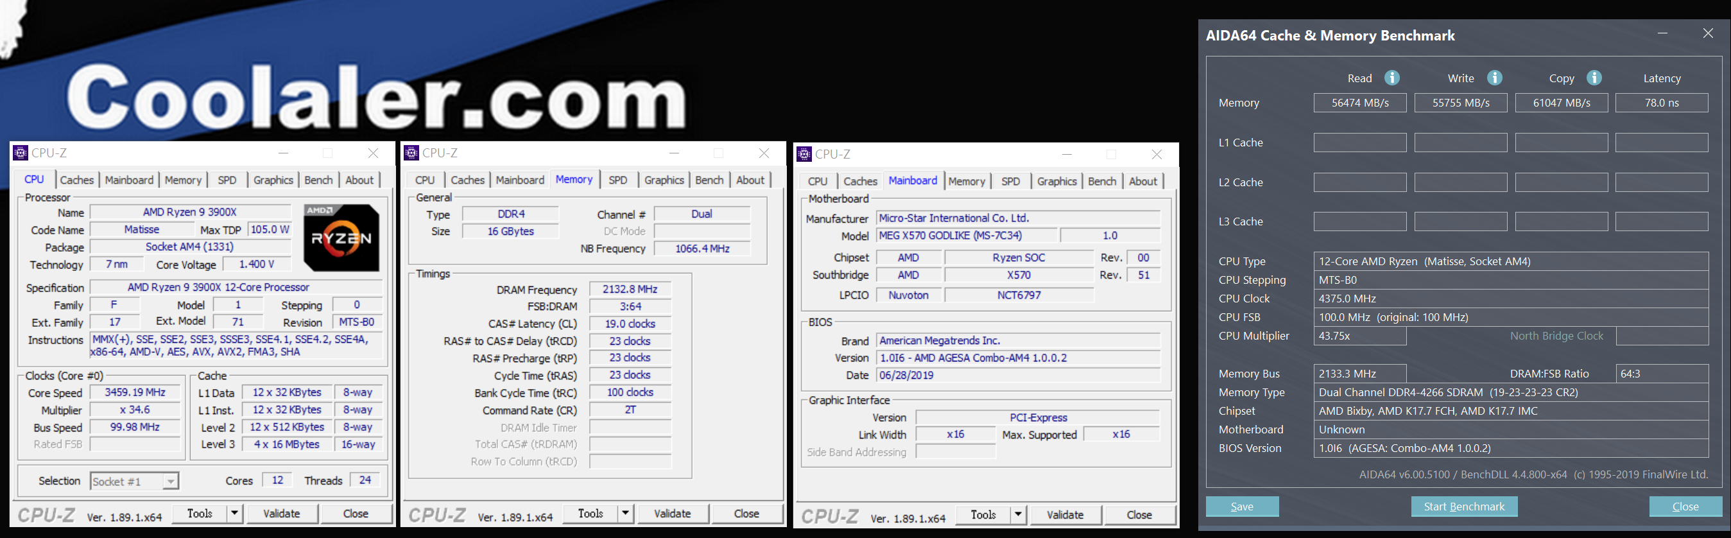Click Close button at bottom of AIDA64
The width and height of the screenshot is (1731, 538).
[1685, 507]
